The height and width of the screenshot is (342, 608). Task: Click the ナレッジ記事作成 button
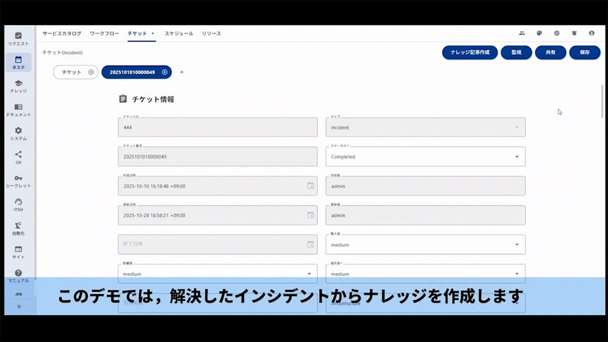(x=469, y=53)
